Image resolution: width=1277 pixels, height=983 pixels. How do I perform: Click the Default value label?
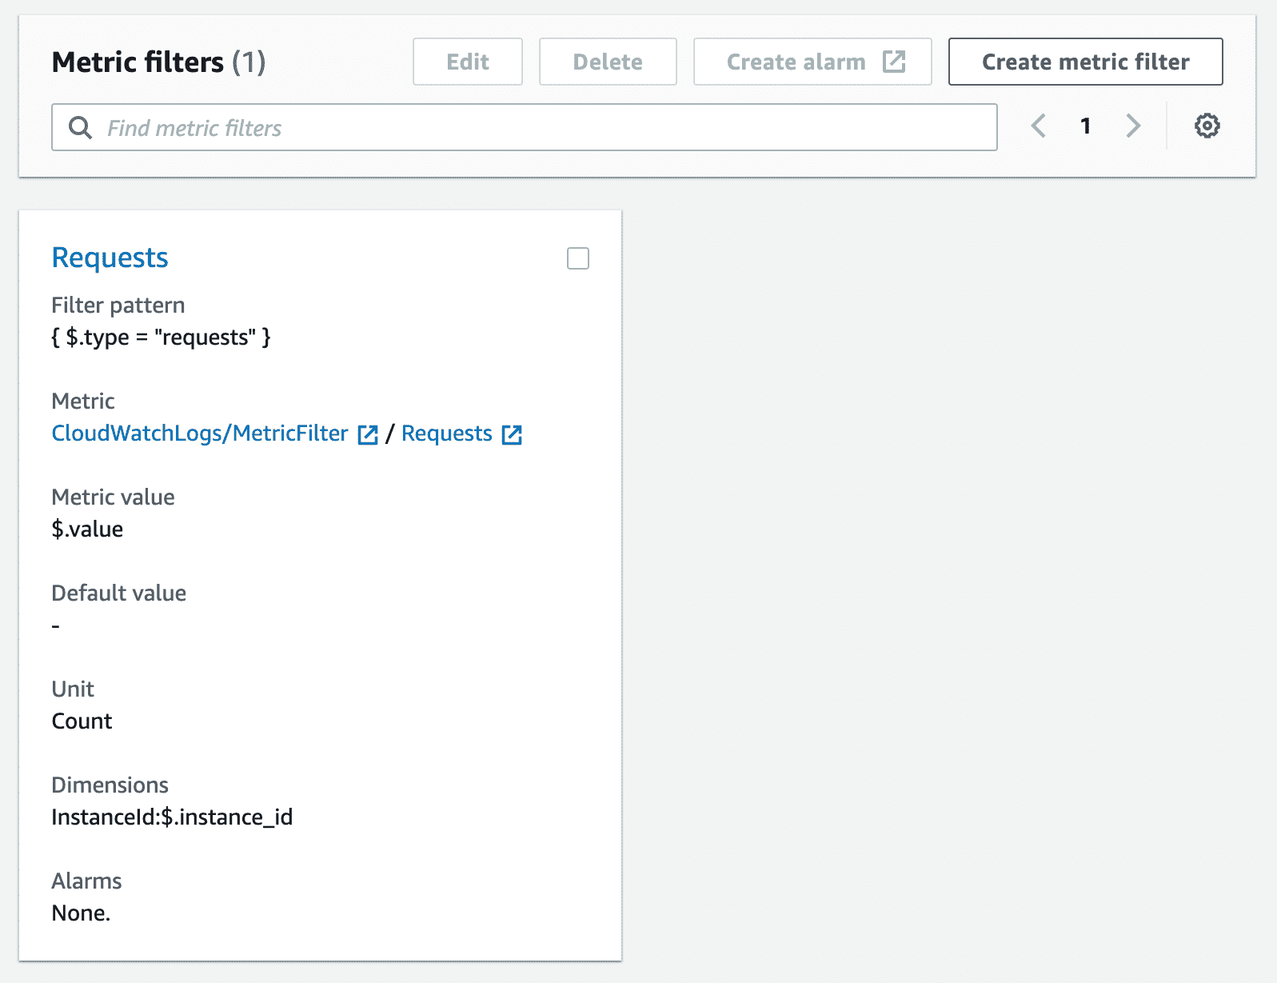(x=119, y=593)
